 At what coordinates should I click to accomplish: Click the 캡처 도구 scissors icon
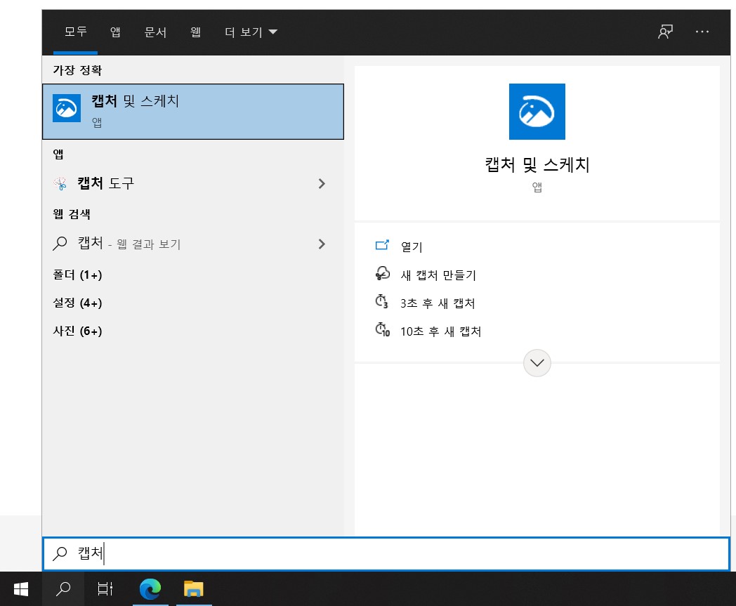click(x=60, y=183)
